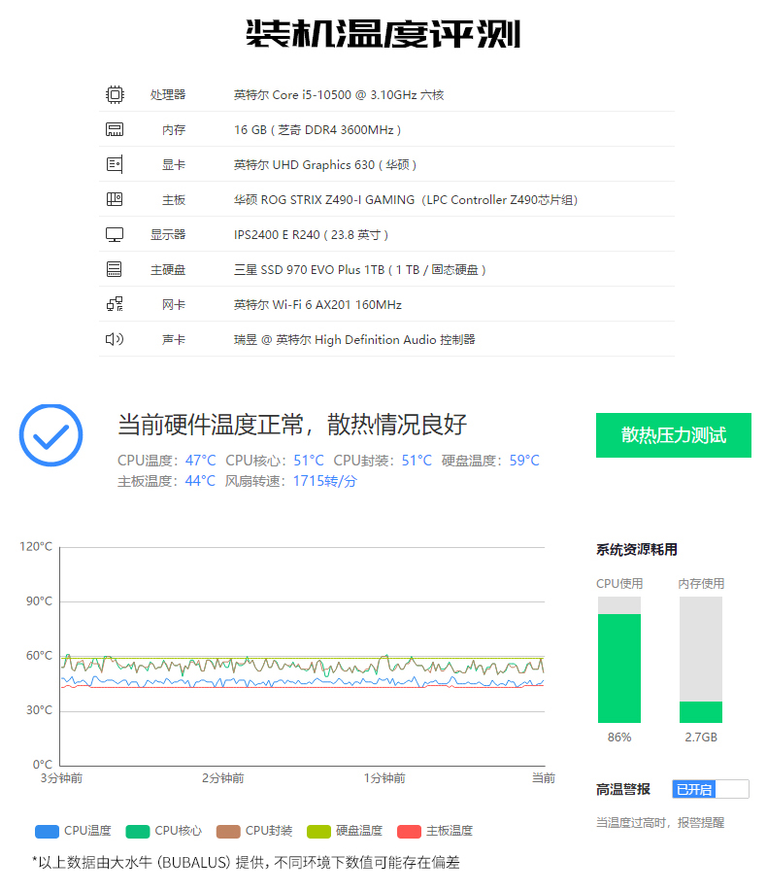Click the sound card speaker icon
The height and width of the screenshot is (892, 767).
[115, 339]
